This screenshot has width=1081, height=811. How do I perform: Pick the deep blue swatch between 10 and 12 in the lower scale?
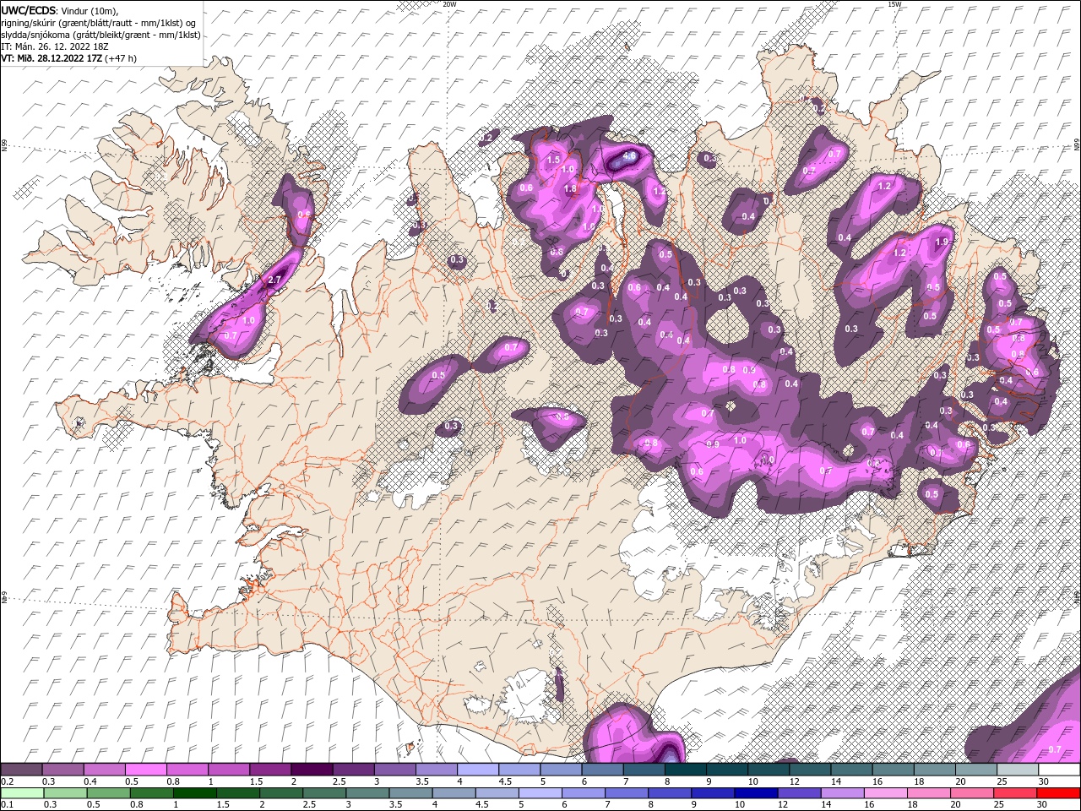(x=756, y=792)
